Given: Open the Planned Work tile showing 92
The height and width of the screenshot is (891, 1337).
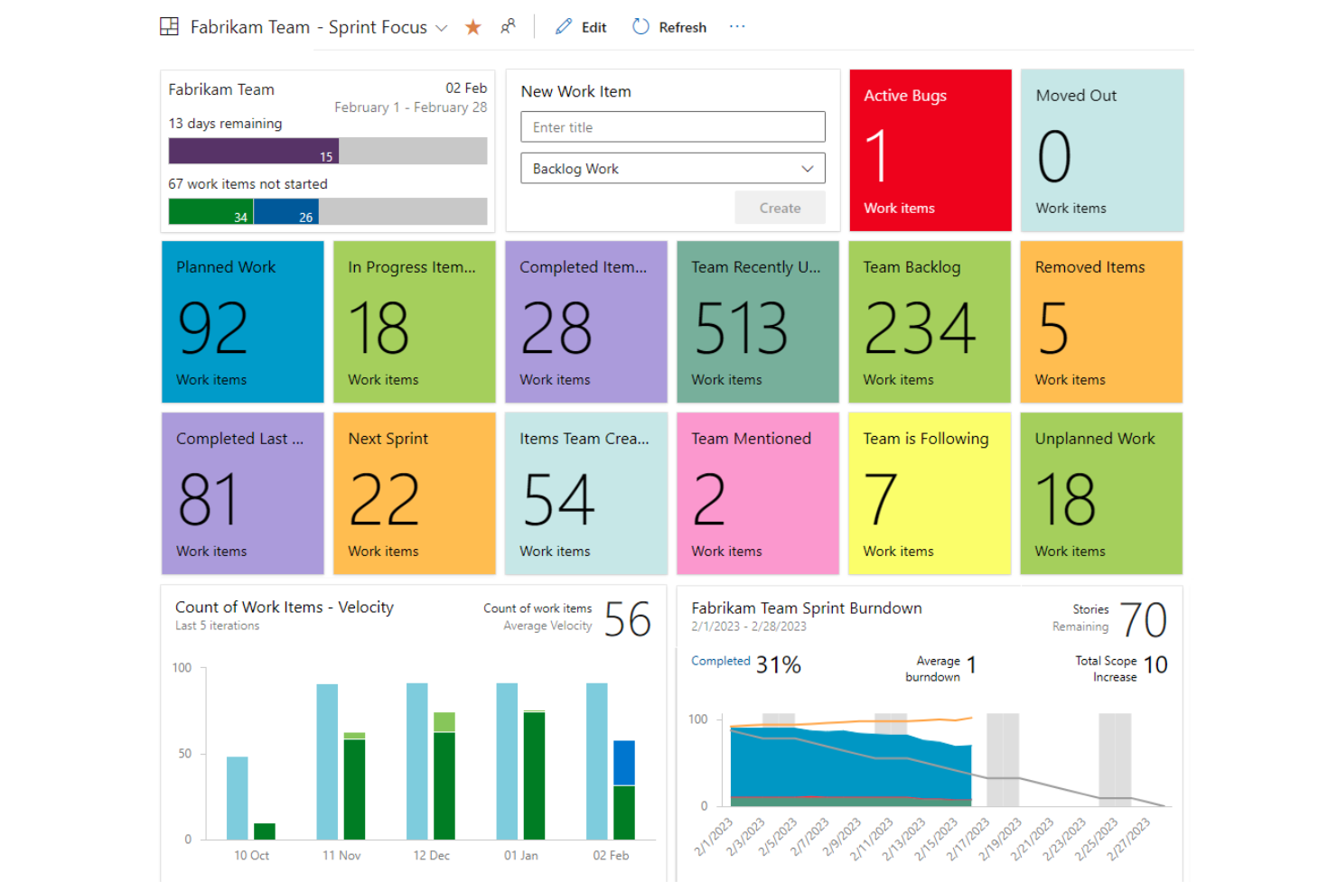Looking at the screenshot, I should 243,321.
